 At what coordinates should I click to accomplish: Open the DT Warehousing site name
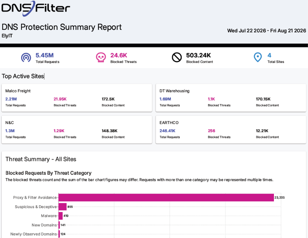[x=175, y=91]
